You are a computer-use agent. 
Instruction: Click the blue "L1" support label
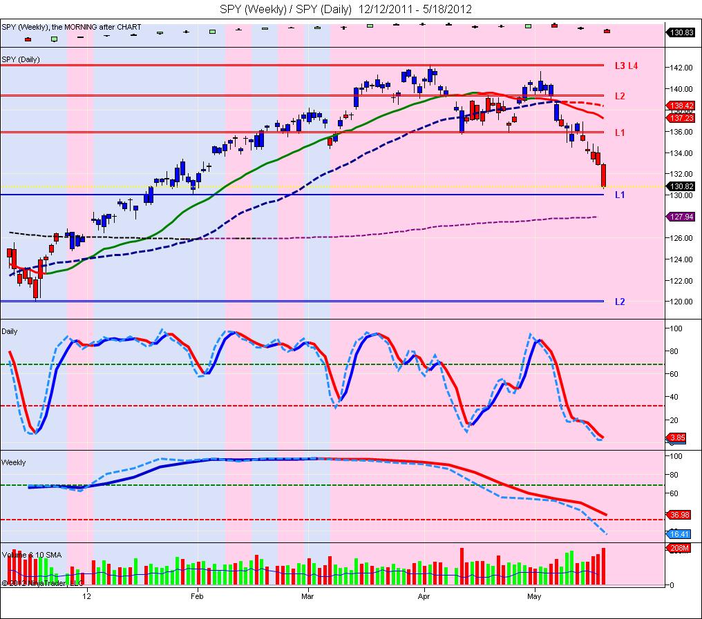click(x=620, y=195)
